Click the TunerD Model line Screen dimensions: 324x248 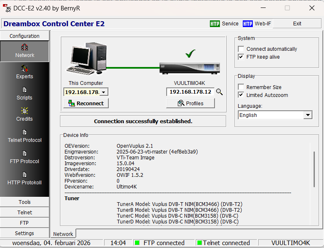(x=178, y=221)
